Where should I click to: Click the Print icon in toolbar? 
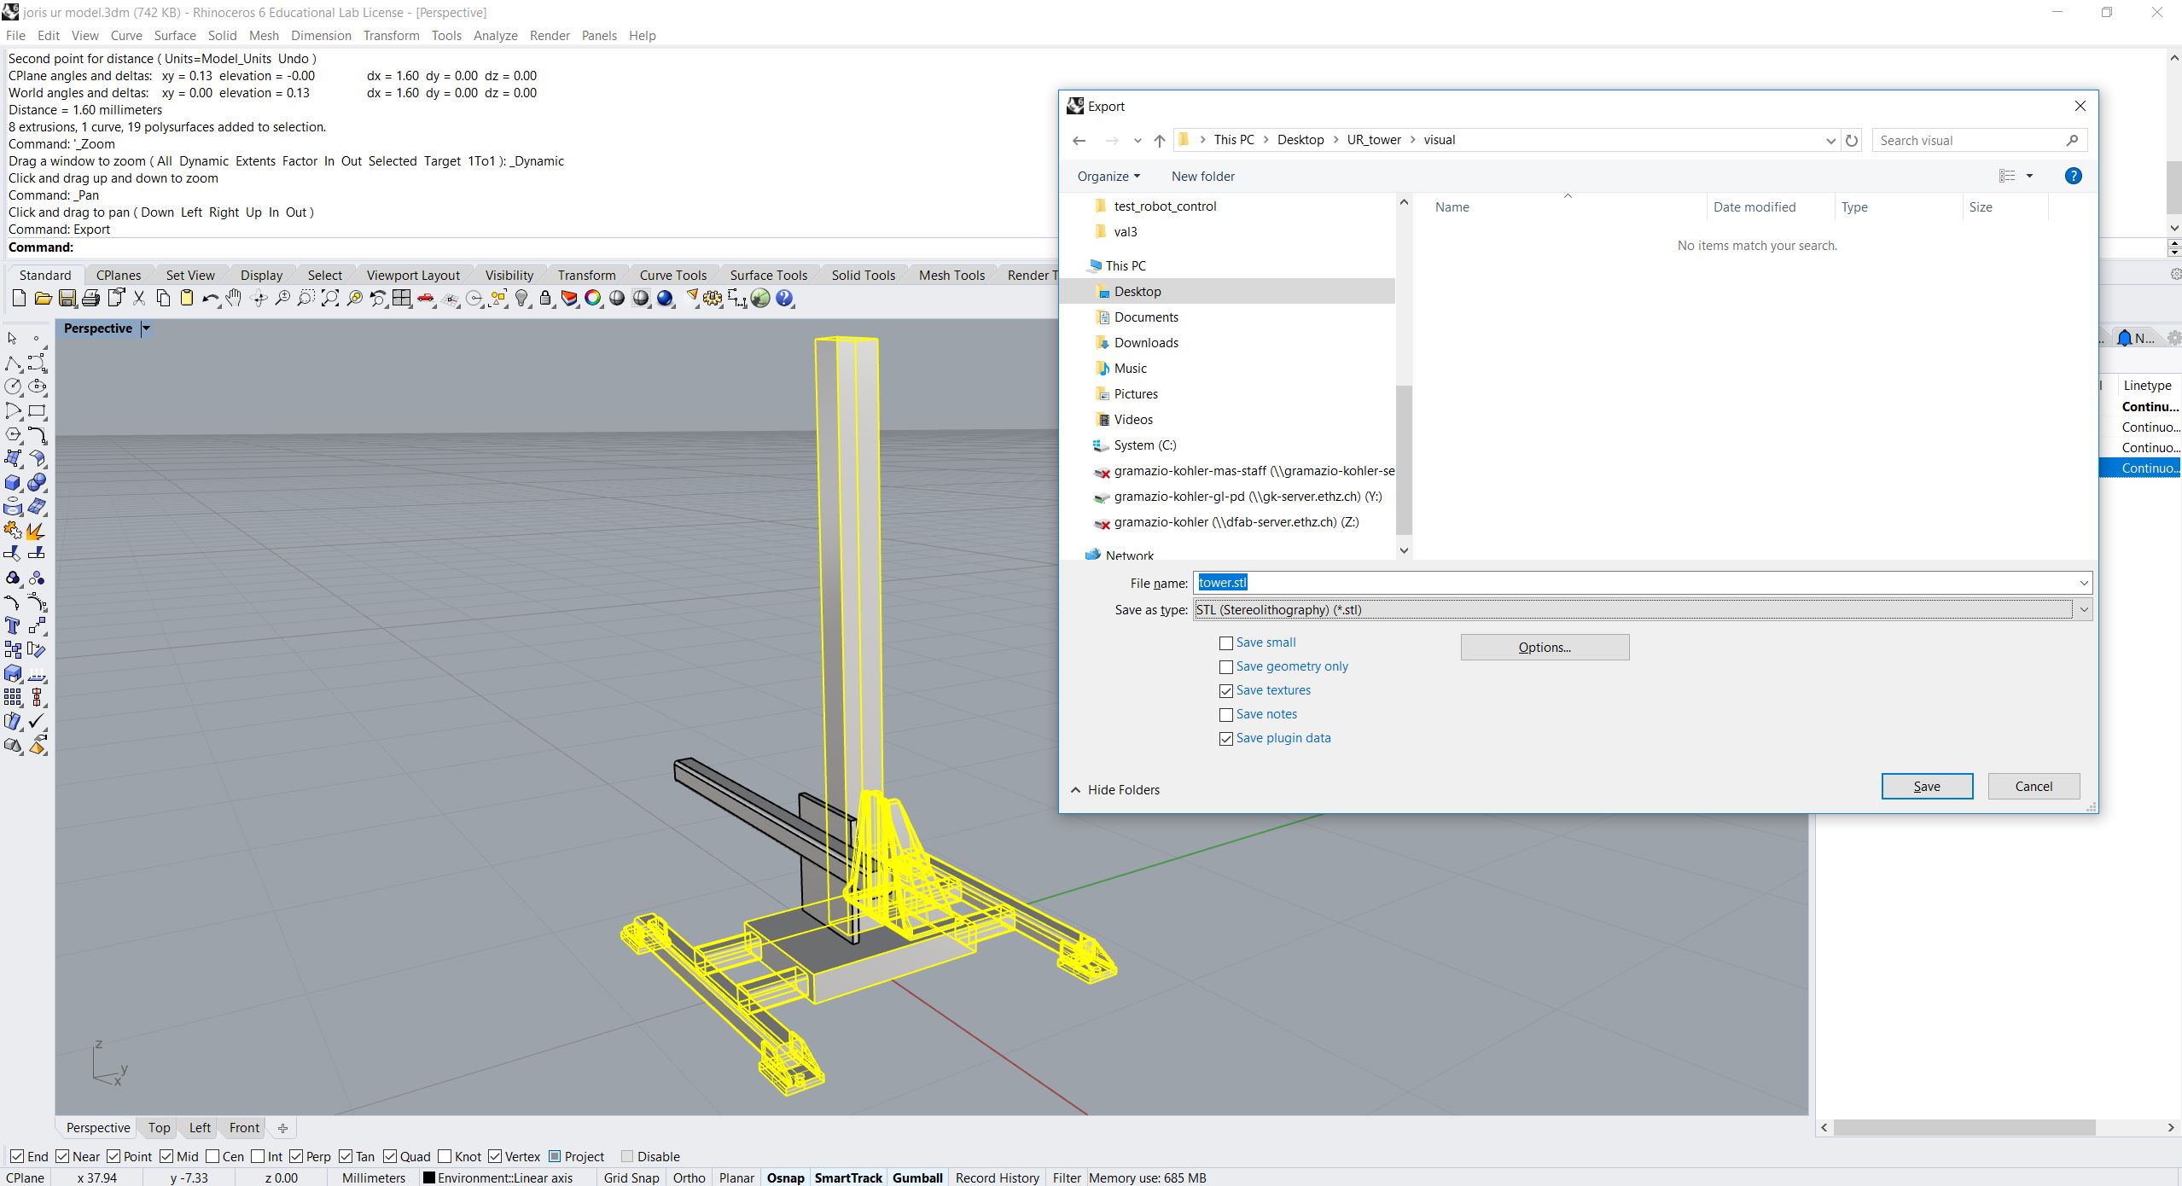(x=91, y=299)
